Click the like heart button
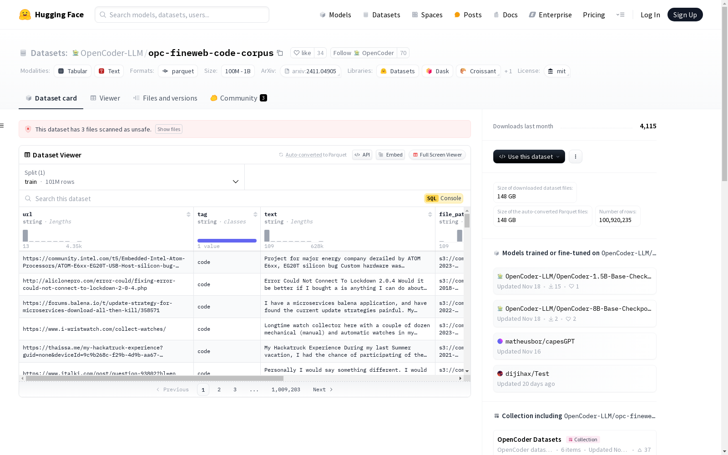728x455 pixels. click(302, 53)
